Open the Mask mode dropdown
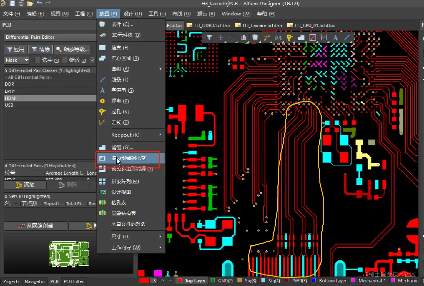Image resolution: width=424 pixels, height=286 pixels. coord(17,60)
